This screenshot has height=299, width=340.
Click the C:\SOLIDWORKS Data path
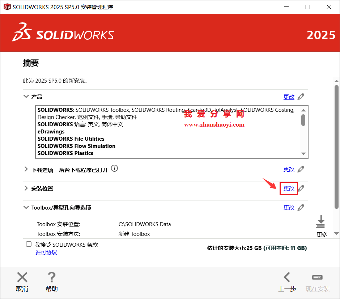145,224
